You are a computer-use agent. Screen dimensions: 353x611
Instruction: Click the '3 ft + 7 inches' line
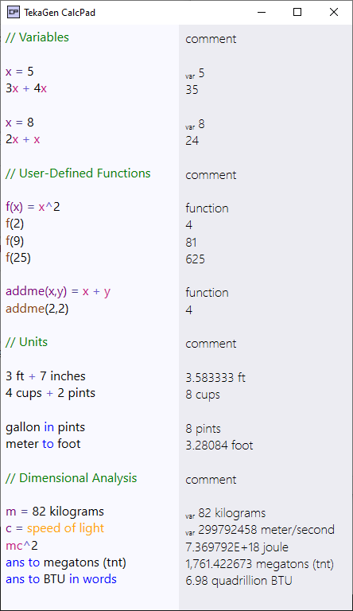tap(45, 376)
